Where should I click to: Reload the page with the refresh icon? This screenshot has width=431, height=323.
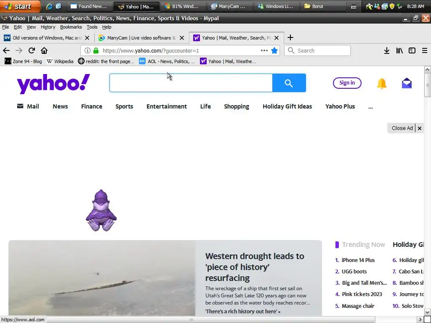[x=32, y=50]
